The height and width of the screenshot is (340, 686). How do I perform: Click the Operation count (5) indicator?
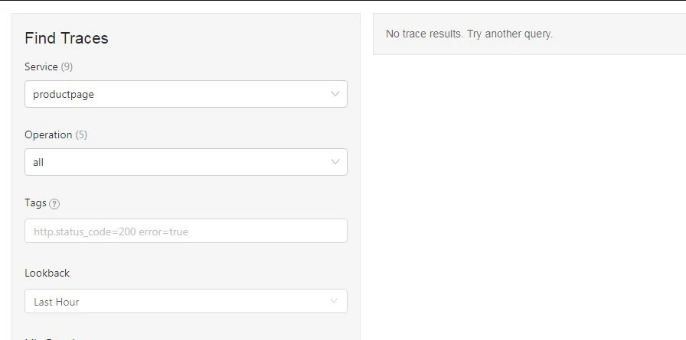pyautogui.click(x=81, y=134)
